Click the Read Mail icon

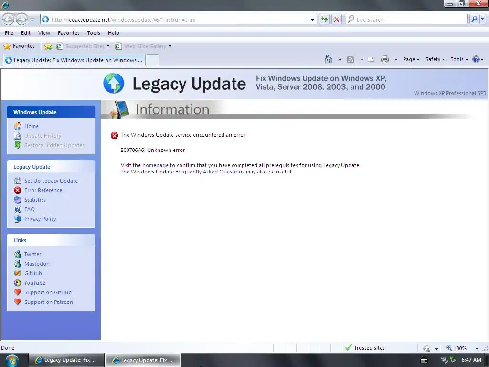pyautogui.click(x=371, y=59)
